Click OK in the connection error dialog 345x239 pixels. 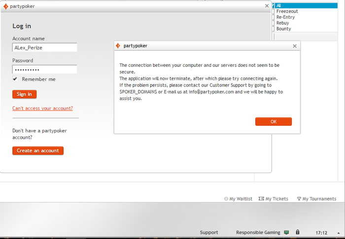click(x=274, y=121)
